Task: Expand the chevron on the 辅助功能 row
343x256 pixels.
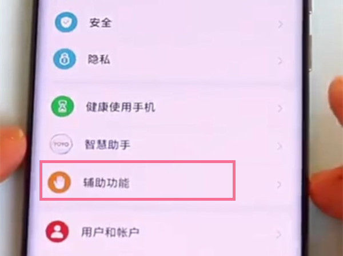Action: 279,185
